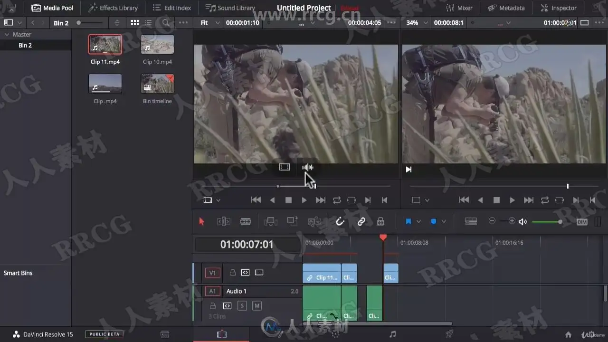Open Sound Library panel

230,8
